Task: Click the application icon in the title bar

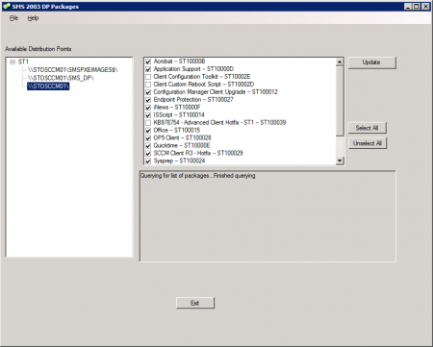Action: (7, 6)
